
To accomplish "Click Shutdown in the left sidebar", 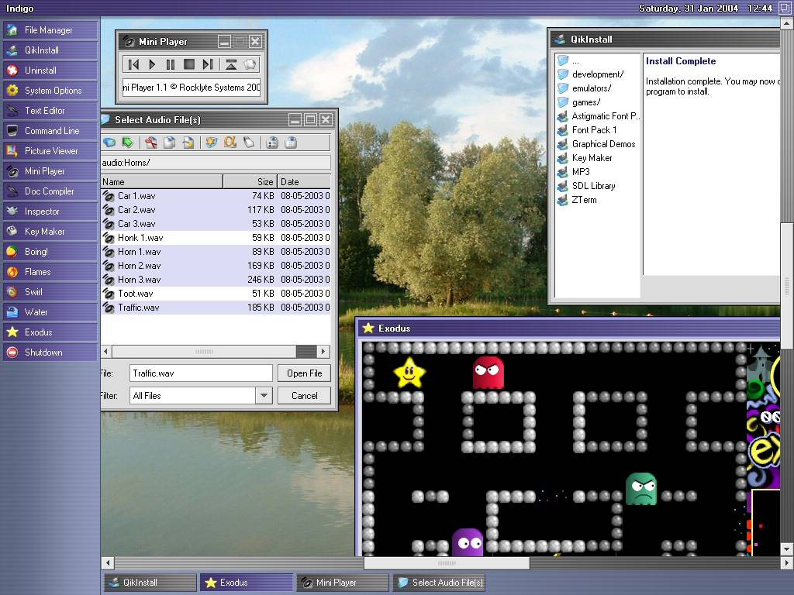I will point(43,353).
